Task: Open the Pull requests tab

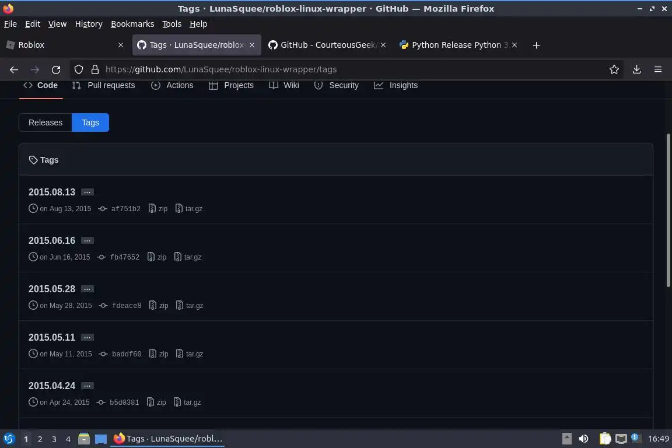Action: [x=104, y=85]
